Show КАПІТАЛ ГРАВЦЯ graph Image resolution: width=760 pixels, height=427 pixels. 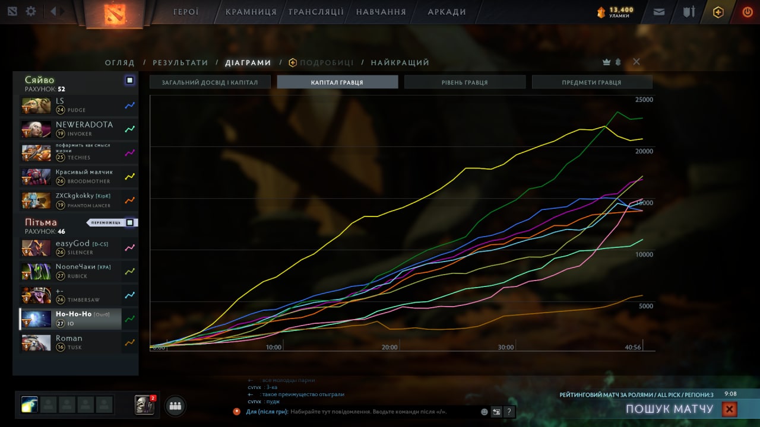pos(337,82)
